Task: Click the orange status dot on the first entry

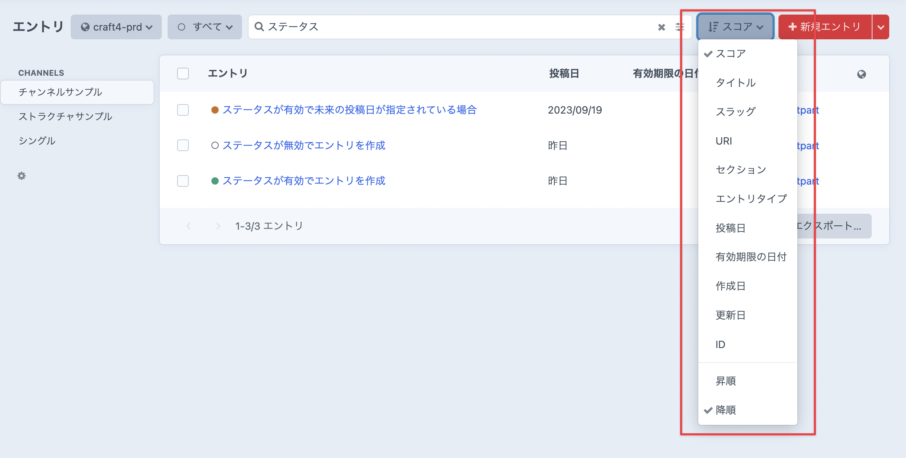Action: (215, 110)
